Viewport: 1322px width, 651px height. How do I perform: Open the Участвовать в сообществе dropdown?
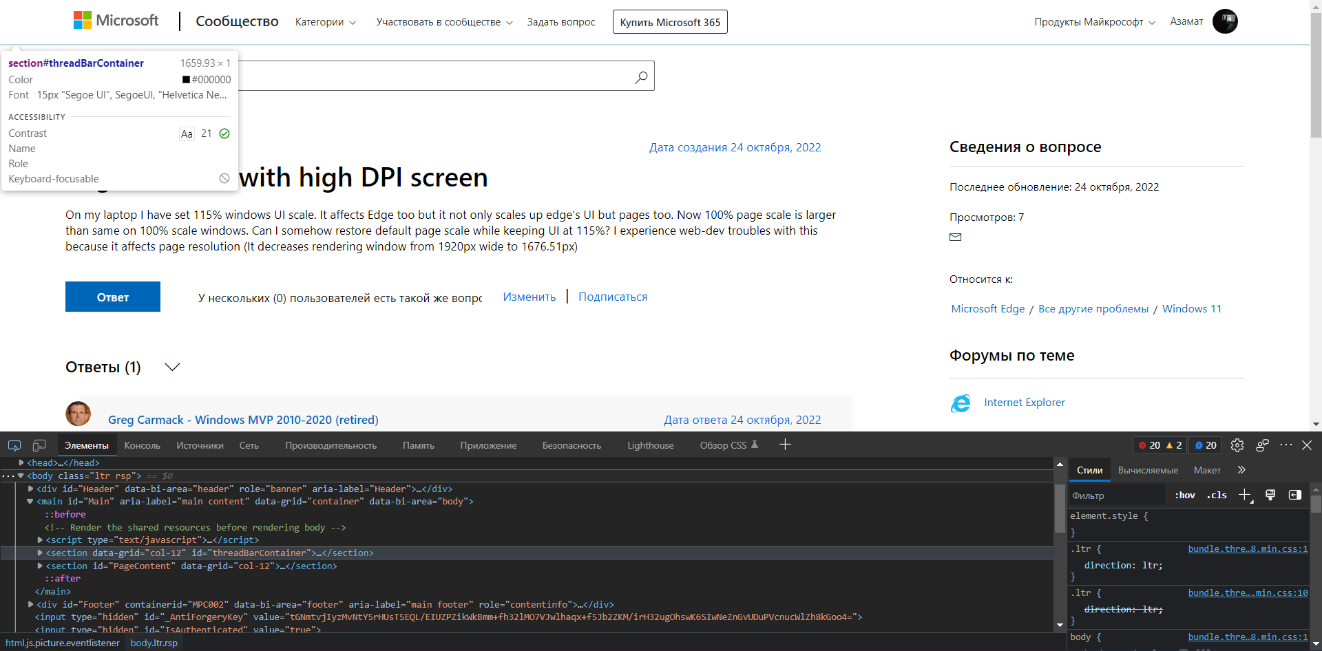tap(445, 22)
